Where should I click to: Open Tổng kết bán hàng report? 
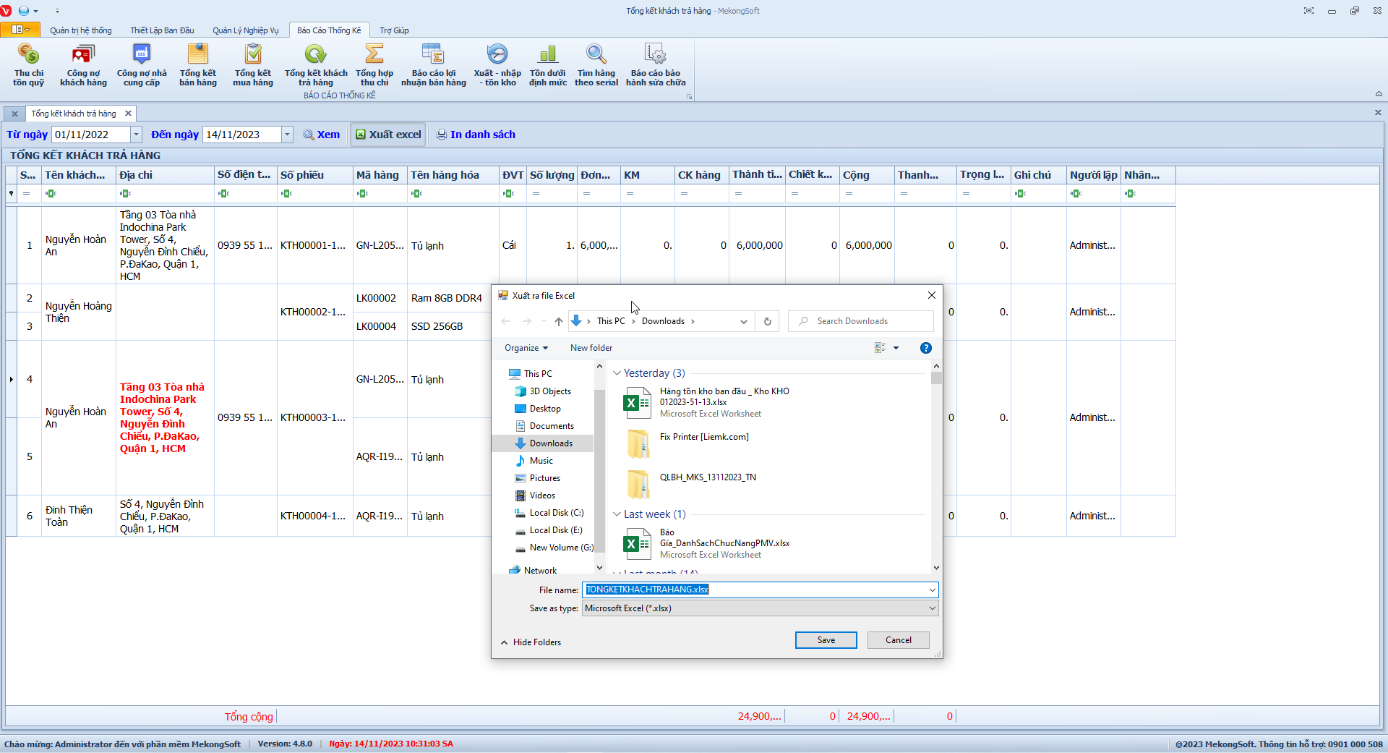[197, 64]
